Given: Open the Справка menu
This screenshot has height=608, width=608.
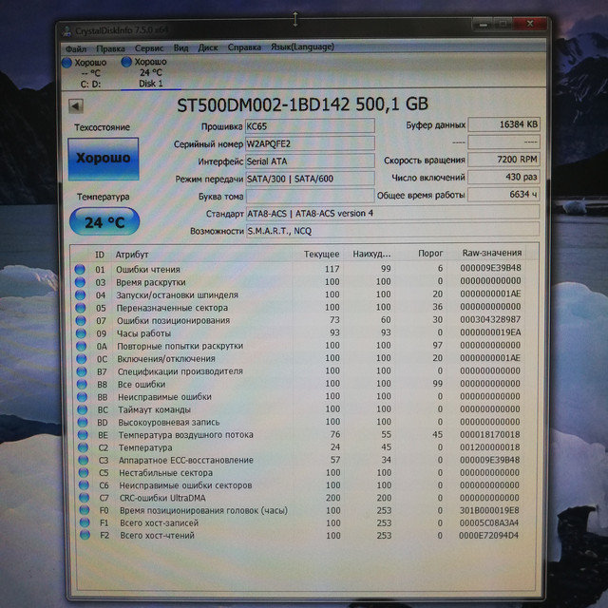Looking at the screenshot, I should pyautogui.click(x=245, y=47).
